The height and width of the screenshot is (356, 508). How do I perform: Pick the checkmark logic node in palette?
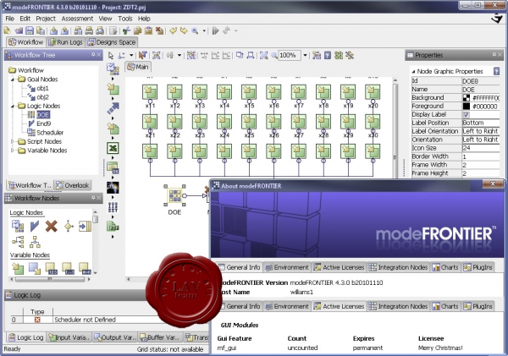pos(35,227)
